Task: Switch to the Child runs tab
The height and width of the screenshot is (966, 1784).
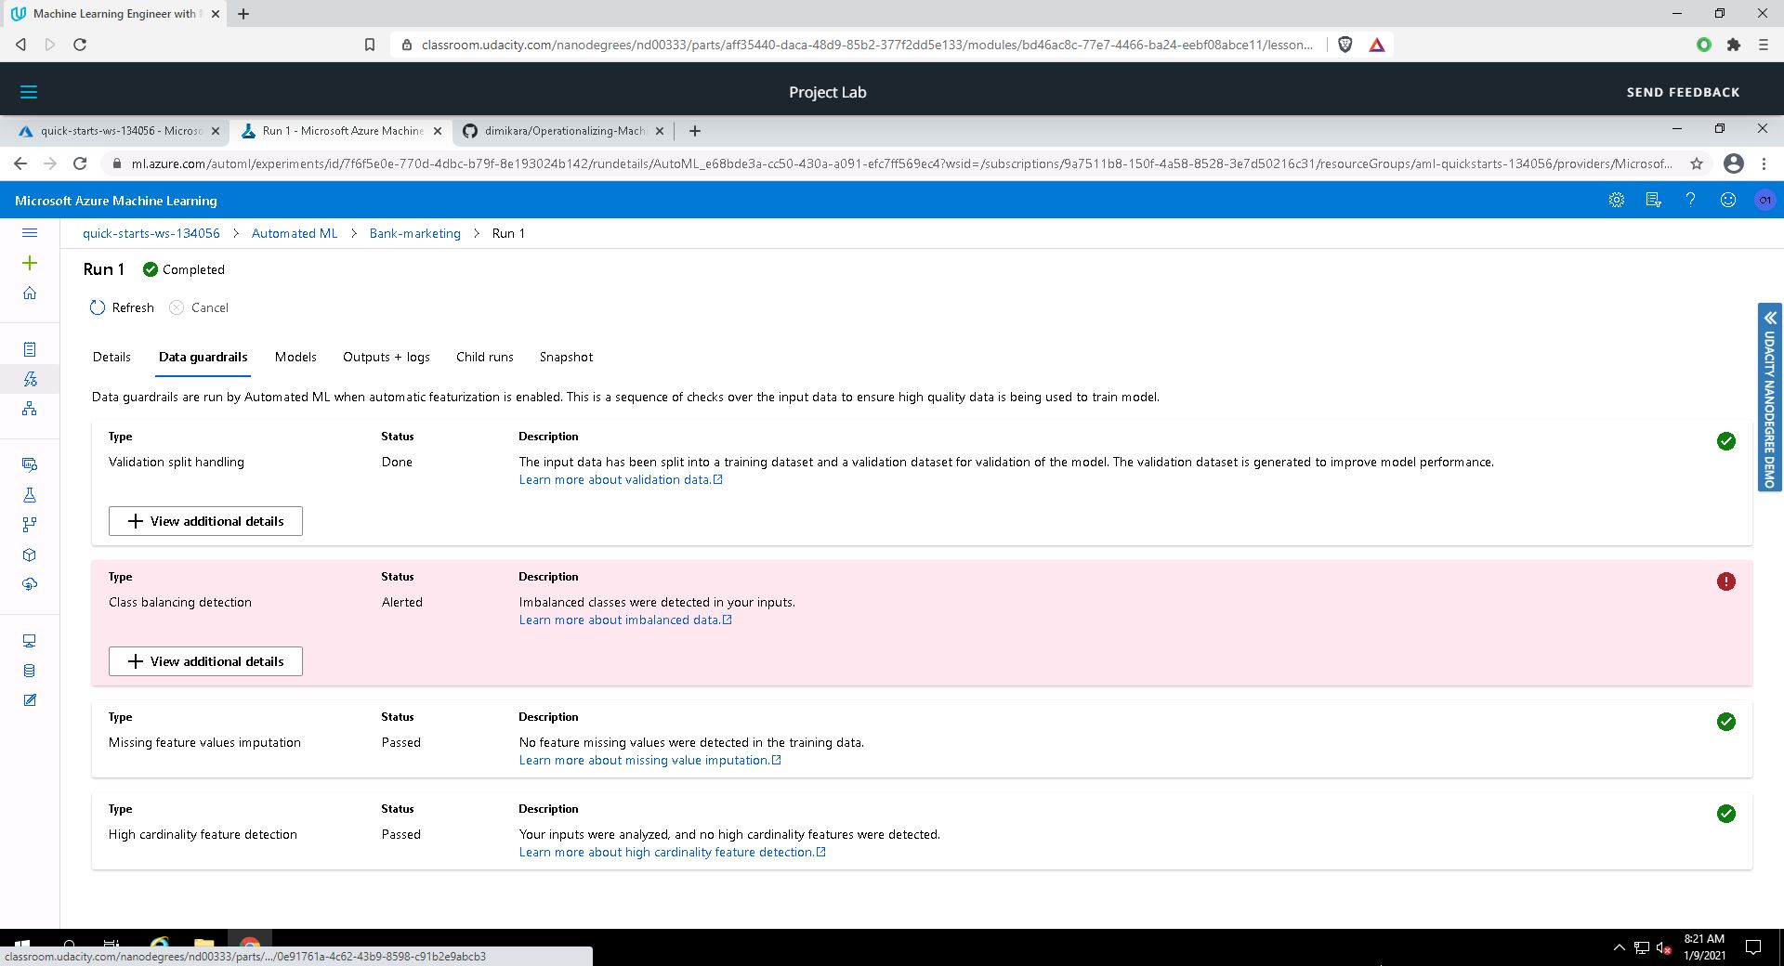Action: pos(484,357)
